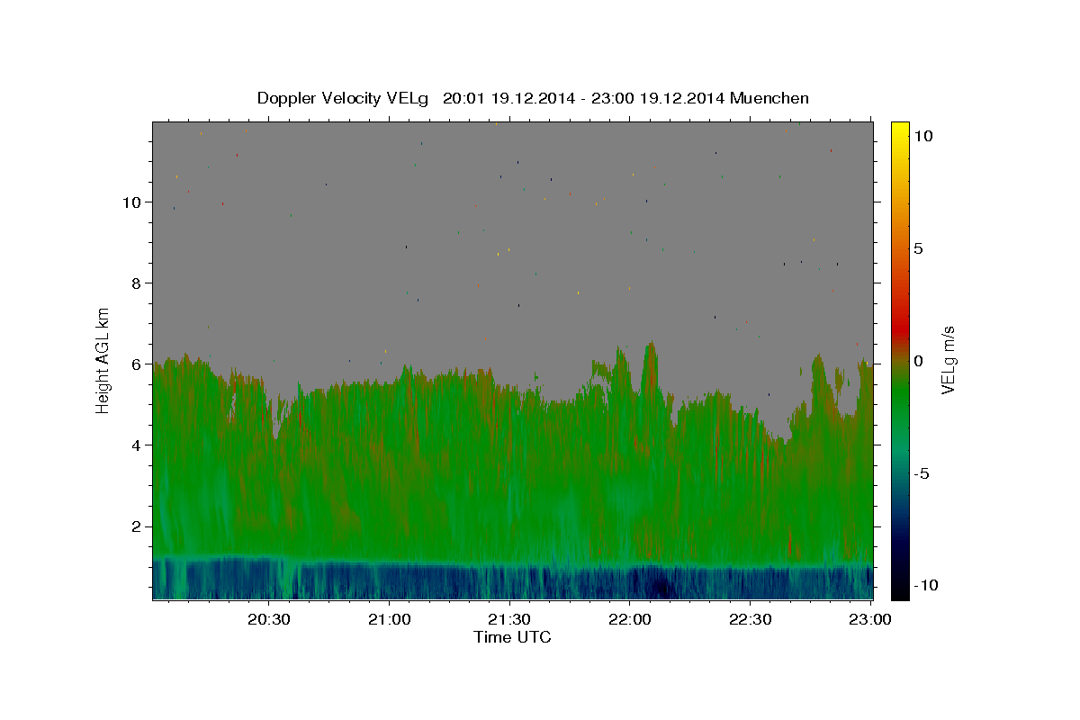Viewport: 1080px width, 720px height.
Task: Click the start time '20:01 19.12.2014' in title
Action: (x=508, y=98)
